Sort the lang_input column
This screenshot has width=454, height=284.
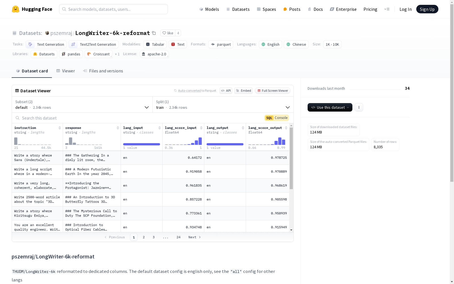159,128
